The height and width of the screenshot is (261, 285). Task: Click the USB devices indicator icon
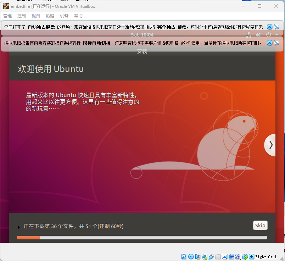tap(211, 257)
